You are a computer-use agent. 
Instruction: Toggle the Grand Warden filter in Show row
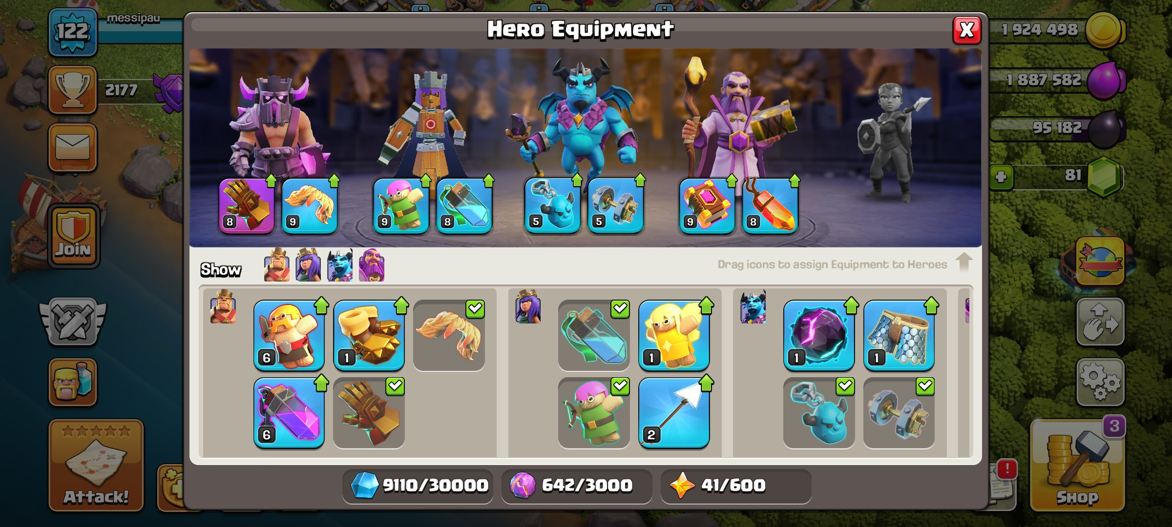click(372, 265)
